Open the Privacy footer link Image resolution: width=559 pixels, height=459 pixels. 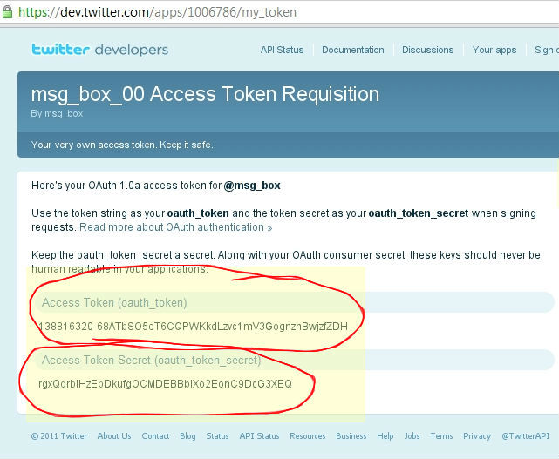(477, 435)
